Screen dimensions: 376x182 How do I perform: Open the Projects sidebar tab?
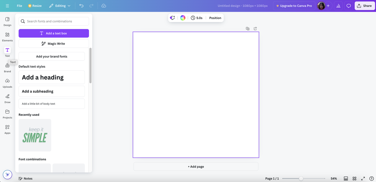(x=7, y=114)
